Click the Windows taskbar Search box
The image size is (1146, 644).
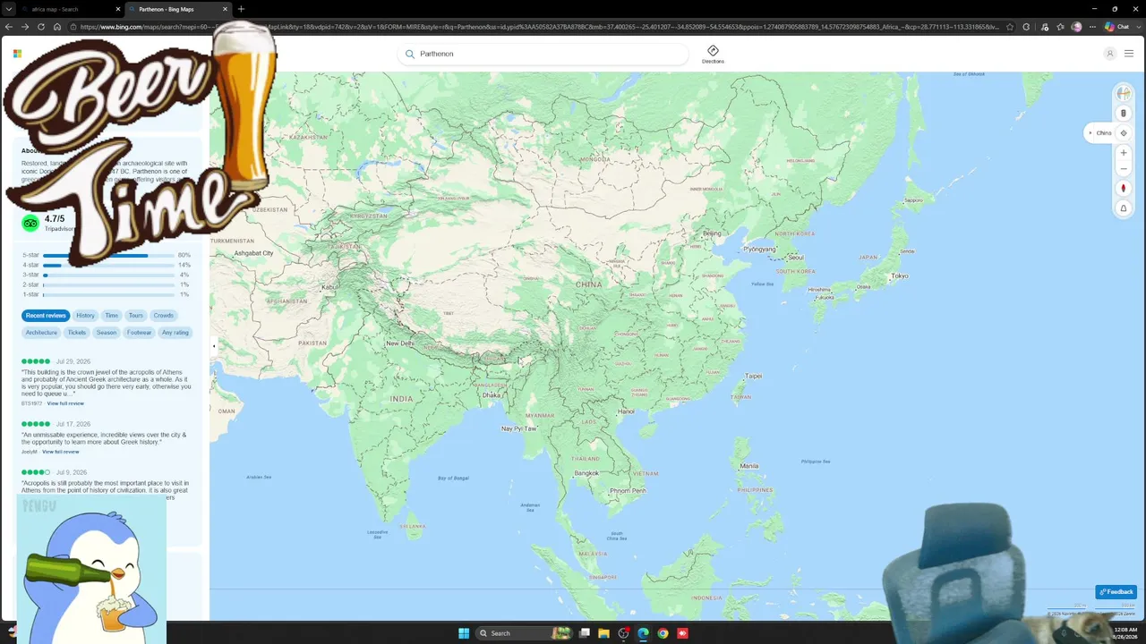click(524, 633)
